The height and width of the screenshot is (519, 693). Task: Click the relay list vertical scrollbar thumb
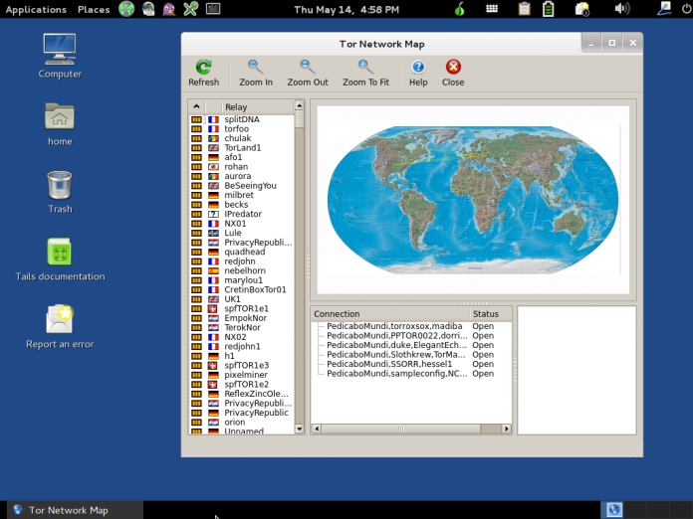(x=300, y=119)
